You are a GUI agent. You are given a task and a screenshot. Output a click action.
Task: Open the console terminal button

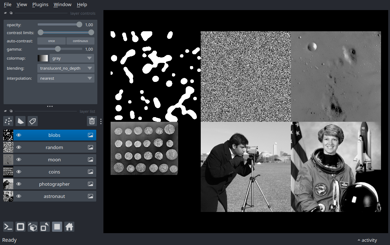coord(8,227)
